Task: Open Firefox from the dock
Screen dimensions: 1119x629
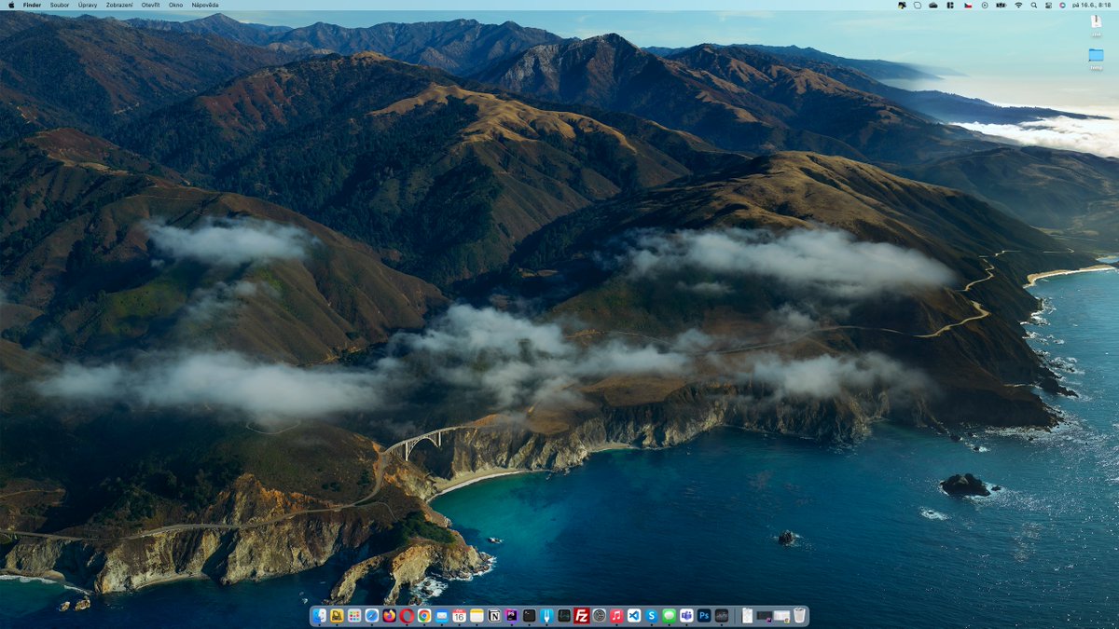Action: point(390,616)
